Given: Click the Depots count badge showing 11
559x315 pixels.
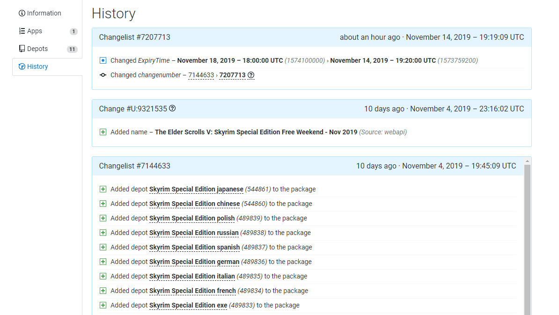Looking at the screenshot, I should [x=72, y=49].
